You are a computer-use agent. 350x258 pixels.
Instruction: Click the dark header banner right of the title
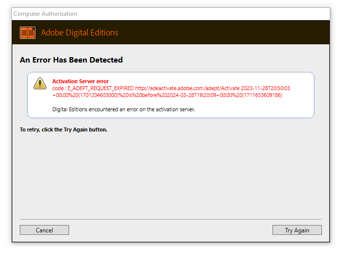(222, 33)
